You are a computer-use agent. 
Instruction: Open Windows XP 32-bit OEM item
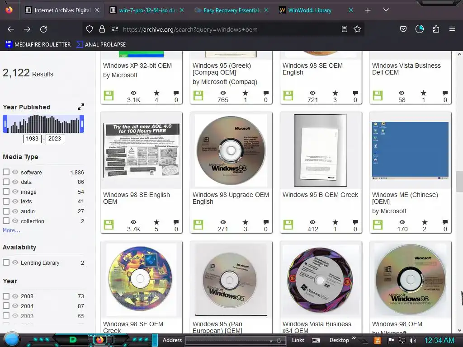137,66
